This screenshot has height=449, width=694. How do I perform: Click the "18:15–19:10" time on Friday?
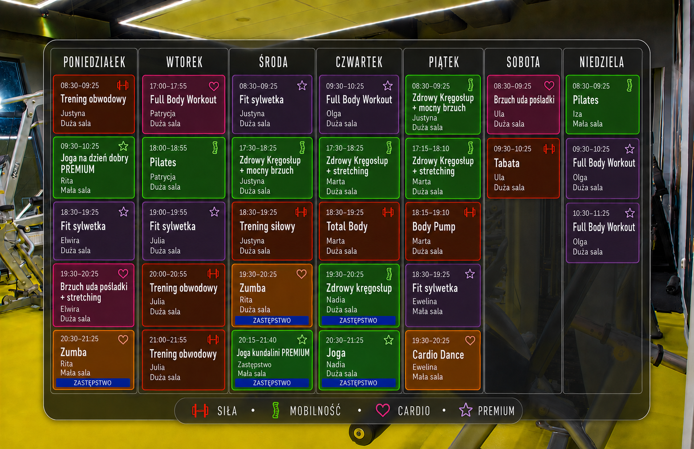(430, 213)
